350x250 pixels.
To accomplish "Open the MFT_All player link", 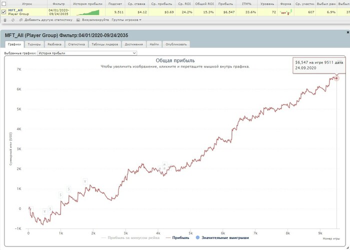I will (x=15, y=10).
